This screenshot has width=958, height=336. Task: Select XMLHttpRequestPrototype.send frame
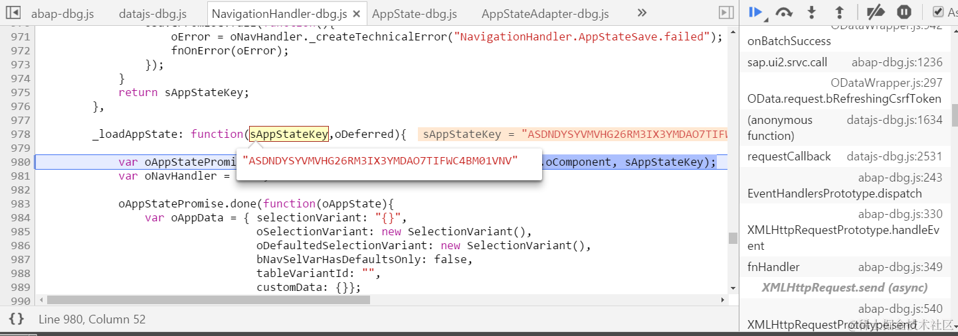click(832, 325)
